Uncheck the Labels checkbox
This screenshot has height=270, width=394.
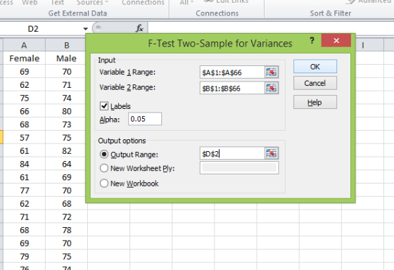point(104,106)
